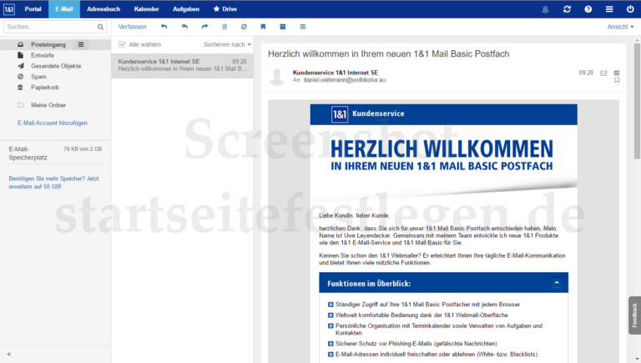Open the Adressbuch tab
The height and width of the screenshot is (363, 641).
pos(103,9)
